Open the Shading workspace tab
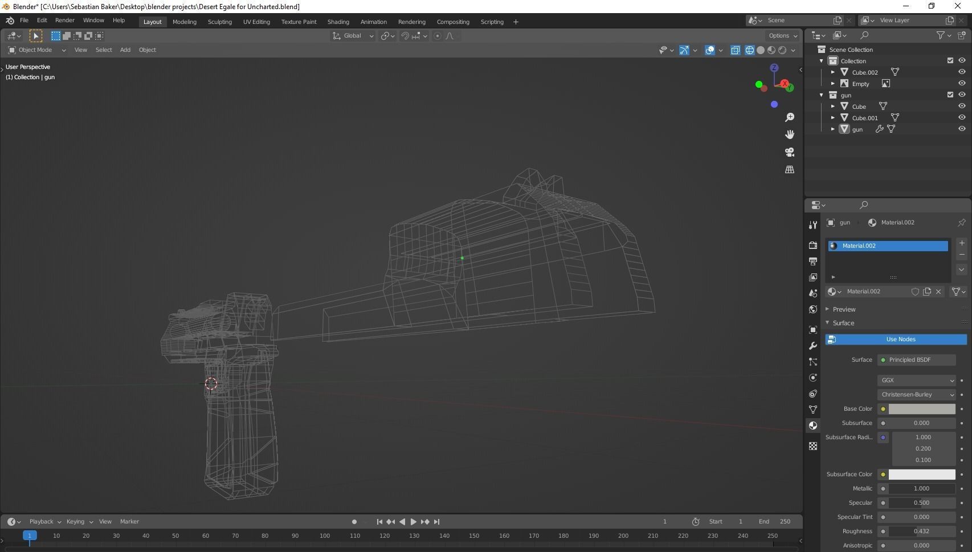The image size is (972, 552). (338, 22)
